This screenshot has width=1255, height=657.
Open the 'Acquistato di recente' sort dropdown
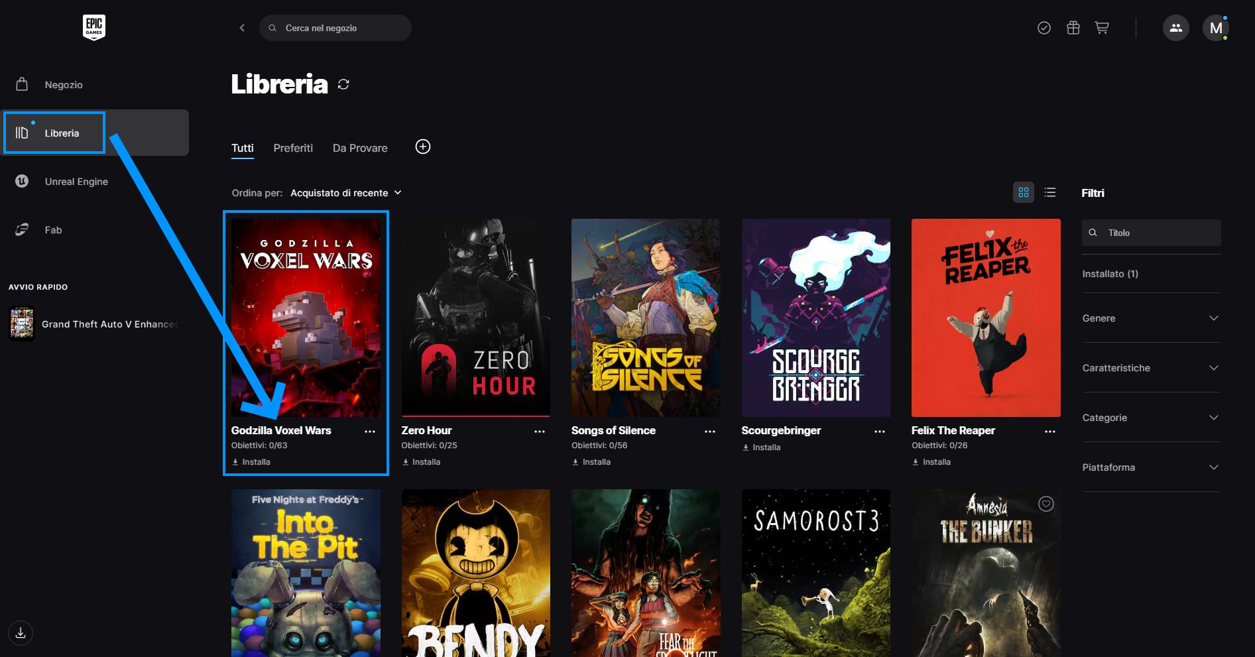tap(346, 193)
